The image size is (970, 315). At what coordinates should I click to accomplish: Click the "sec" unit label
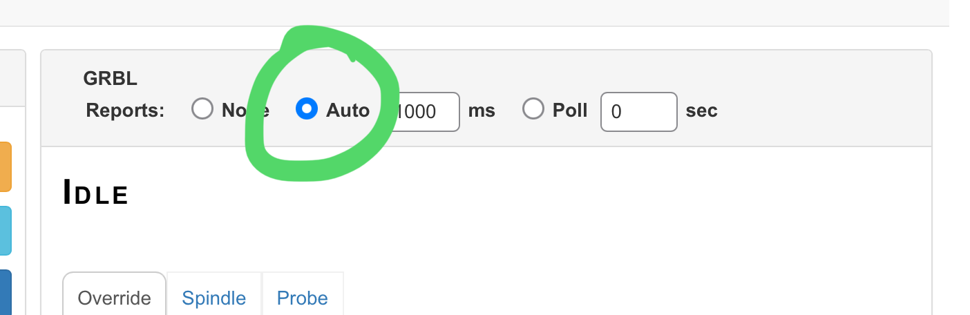[x=701, y=110]
